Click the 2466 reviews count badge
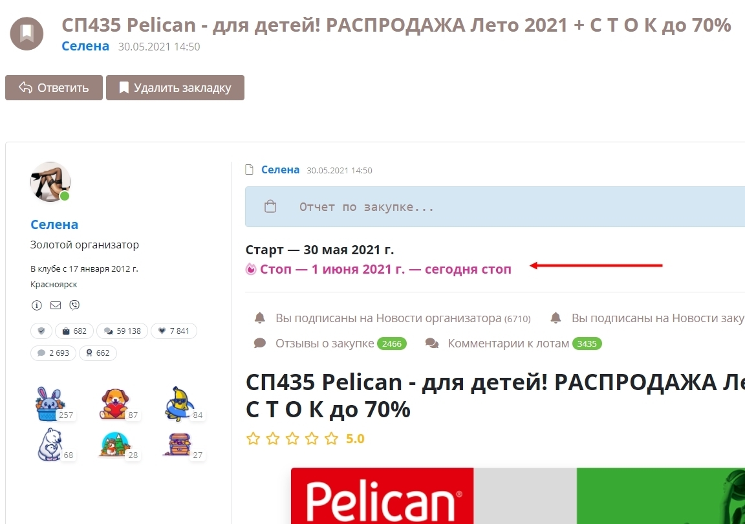Image resolution: width=745 pixels, height=524 pixels. (391, 344)
